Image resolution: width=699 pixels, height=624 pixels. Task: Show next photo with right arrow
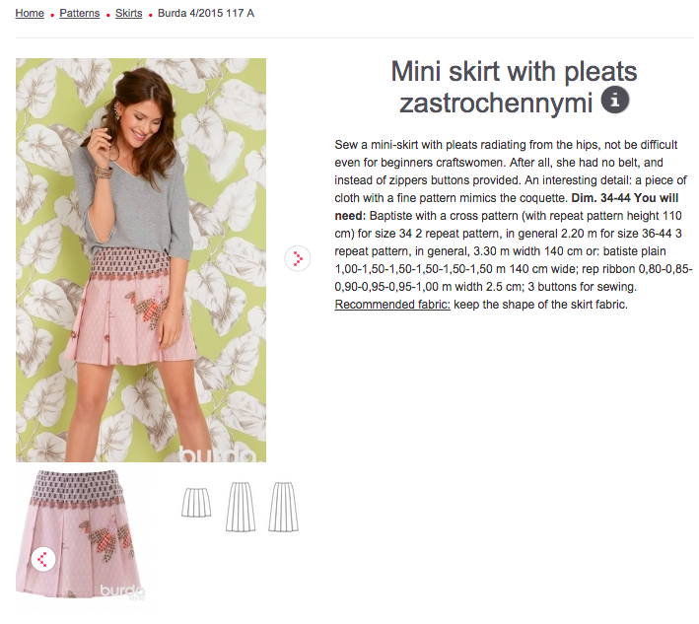pos(298,258)
